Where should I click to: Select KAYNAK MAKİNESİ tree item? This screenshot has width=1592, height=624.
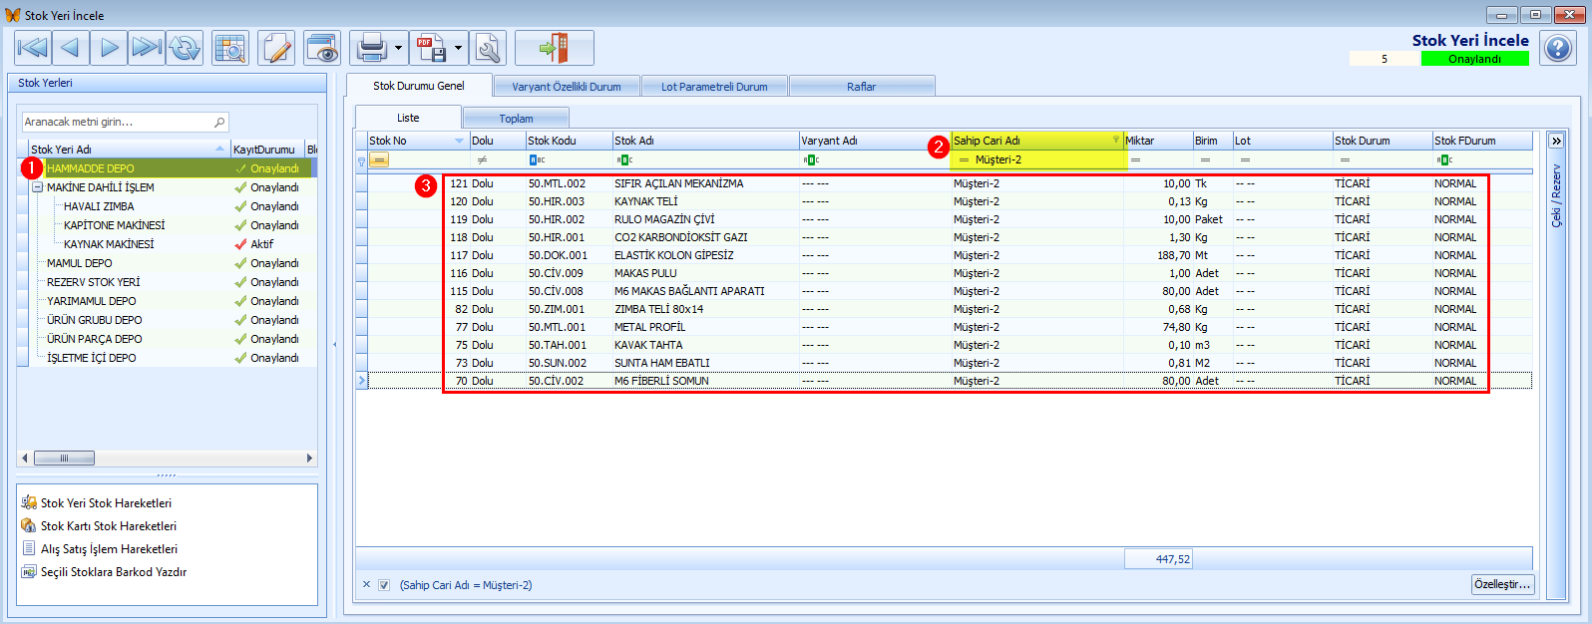[109, 244]
